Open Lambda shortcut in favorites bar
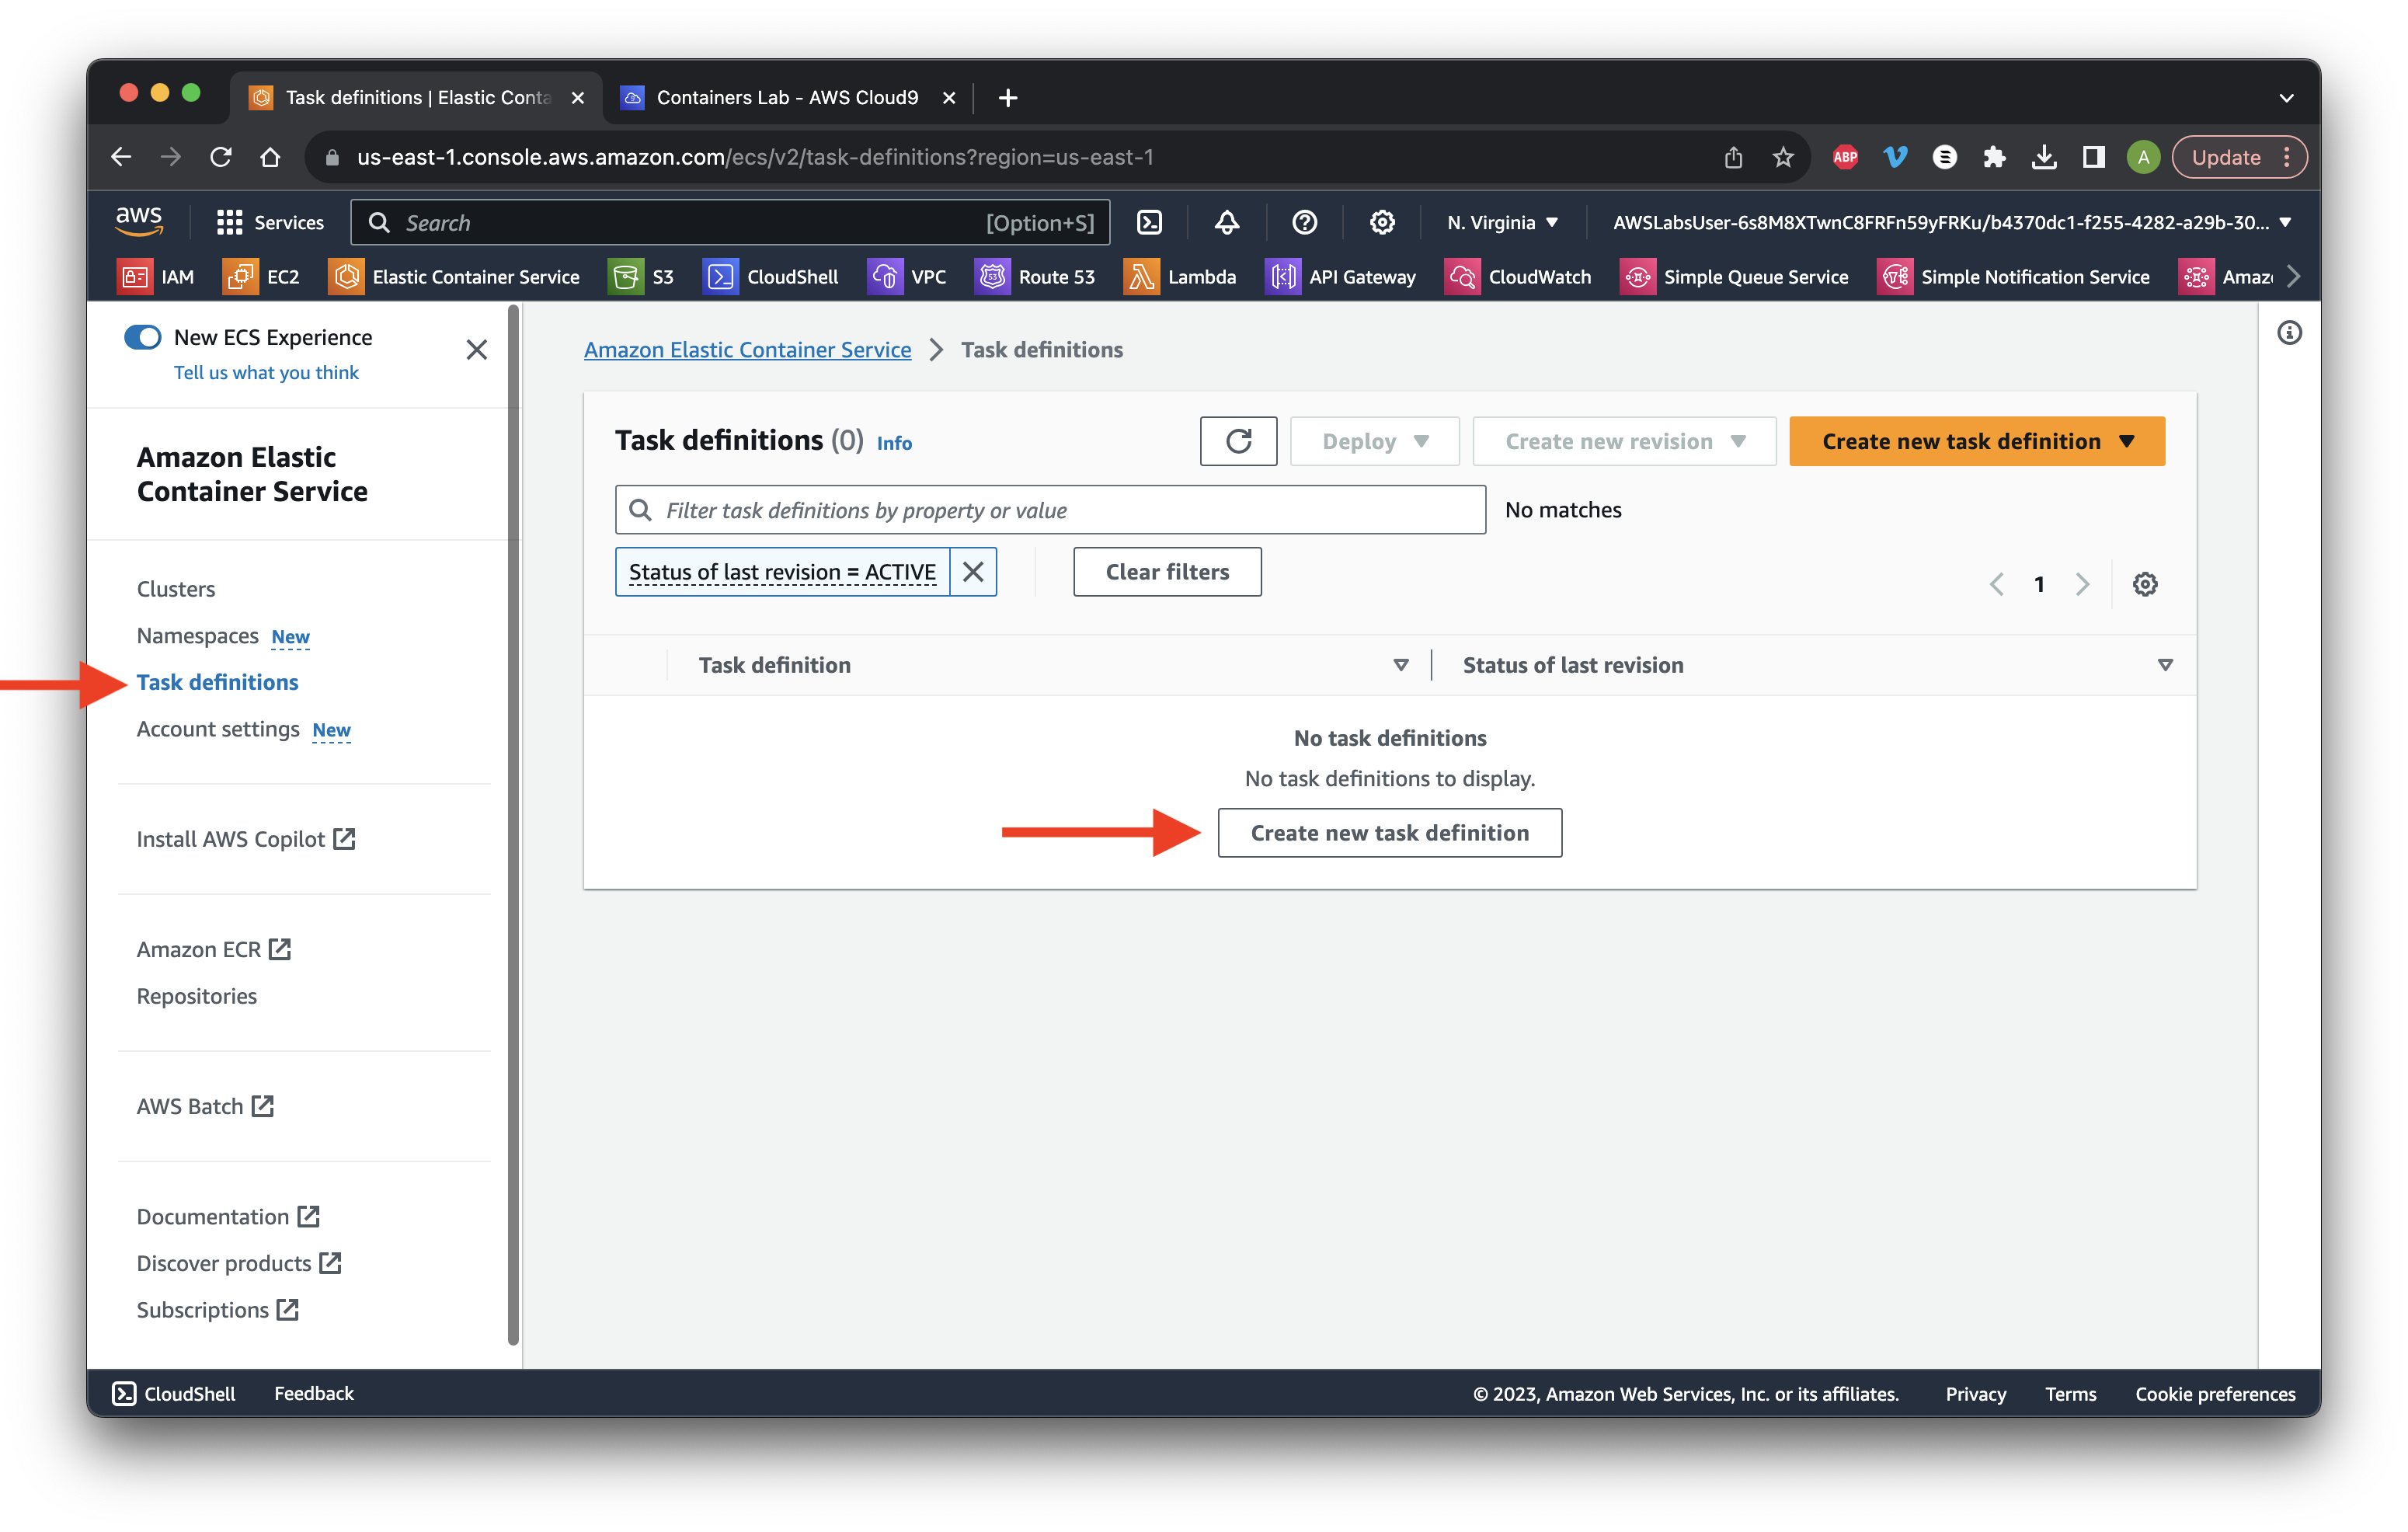Viewport: 2408px width, 1532px height. [x=1180, y=277]
